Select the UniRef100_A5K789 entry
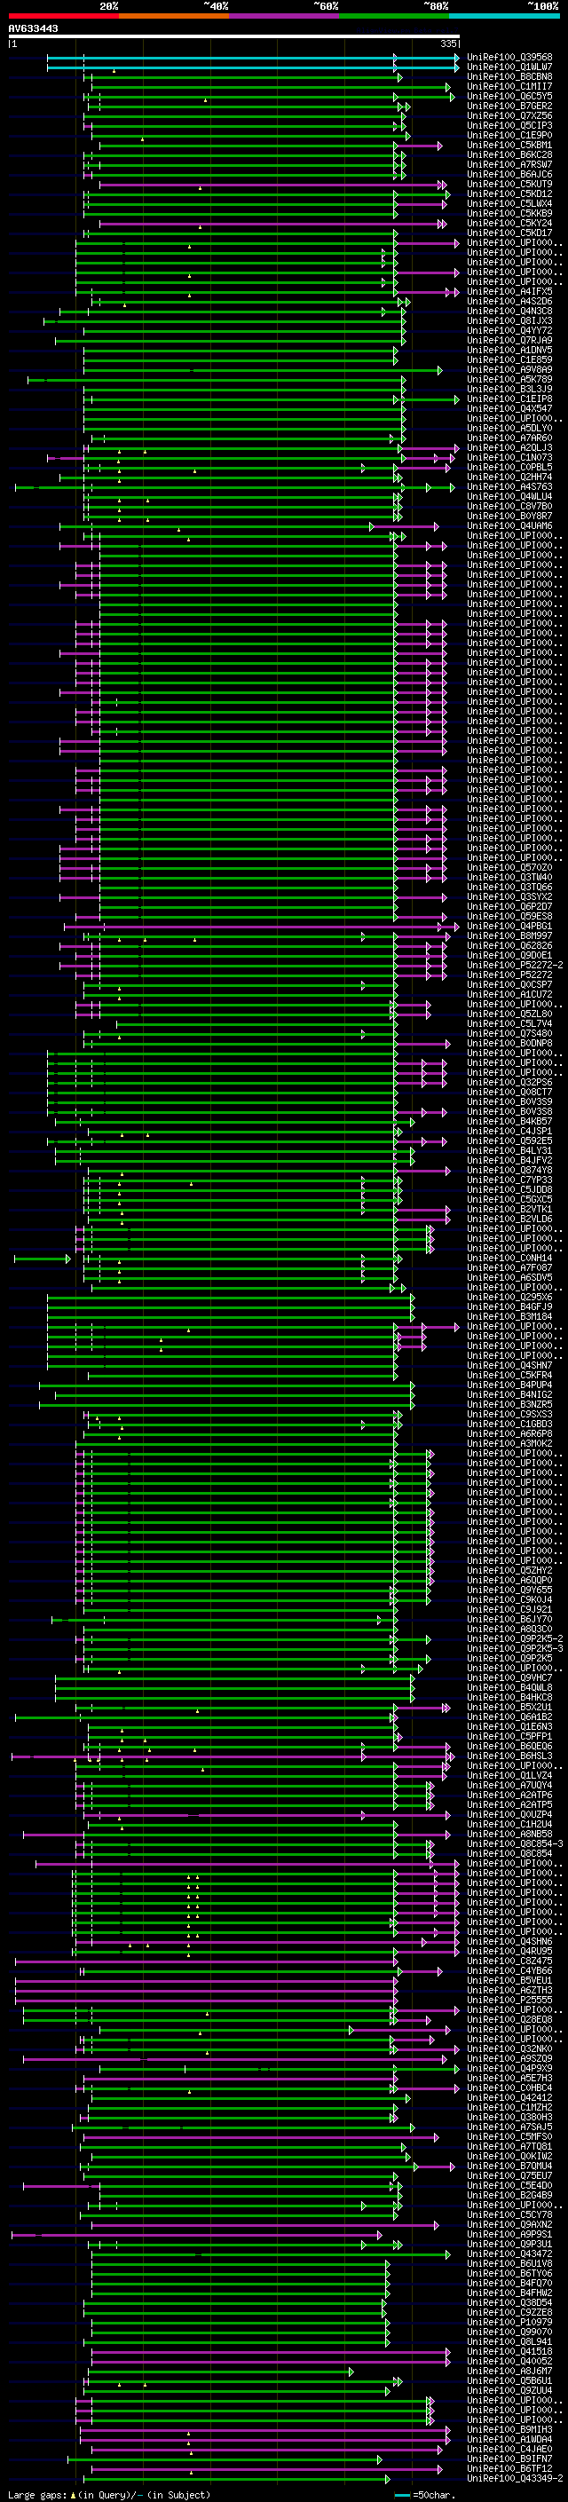 tap(509, 380)
